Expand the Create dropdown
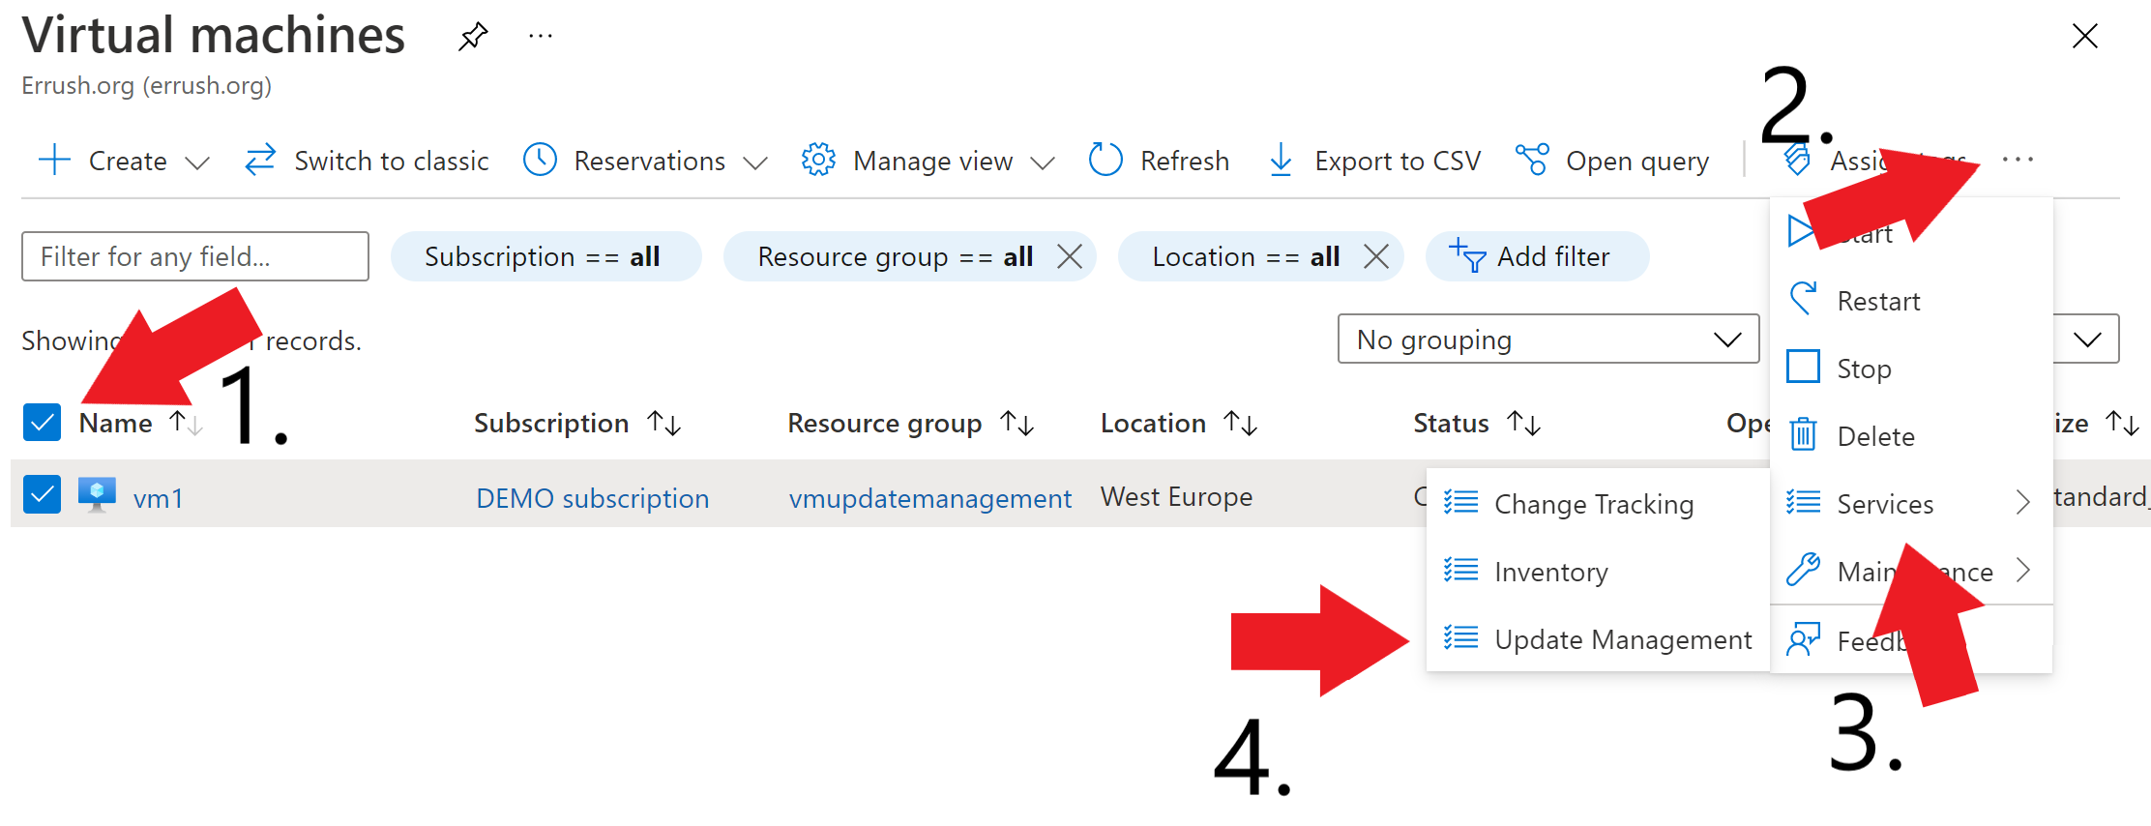Viewport: 2151px width, 826px height. coord(196,162)
